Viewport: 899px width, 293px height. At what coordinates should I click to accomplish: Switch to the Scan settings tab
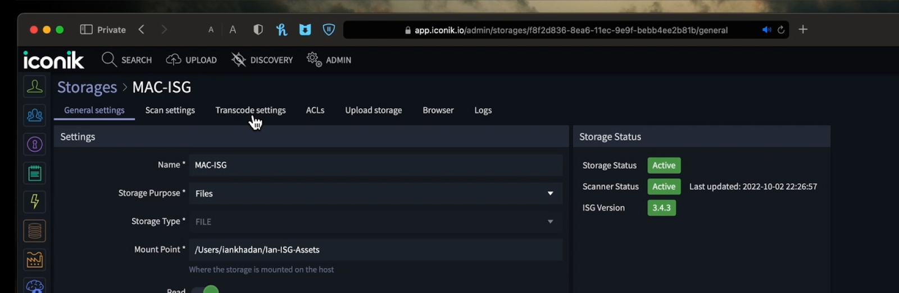(170, 110)
